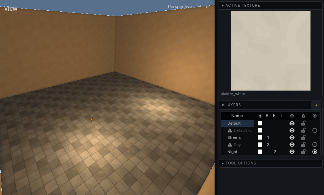Hide the Night layer
Image resolution: width=324 pixels, height=195 pixels.
tap(292, 152)
